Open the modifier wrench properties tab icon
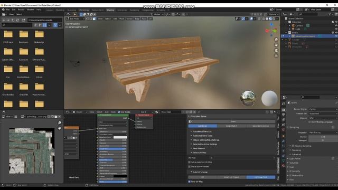338x190 pixels. pos(284,141)
